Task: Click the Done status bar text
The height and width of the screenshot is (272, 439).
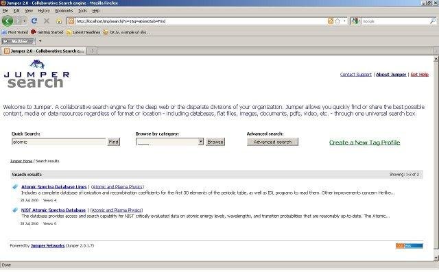Action: click(6, 264)
